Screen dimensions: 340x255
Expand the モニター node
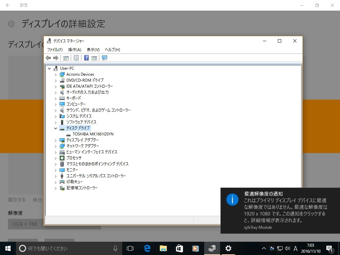[x=56, y=170]
